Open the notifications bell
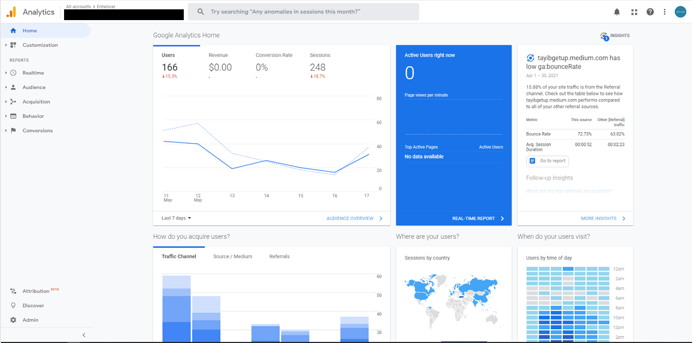Viewport: 694px width, 343px height. [x=617, y=12]
